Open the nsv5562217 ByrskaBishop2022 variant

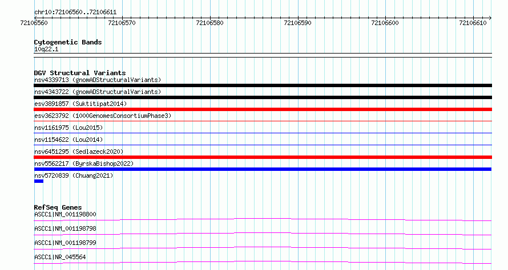pyautogui.click(x=84, y=163)
